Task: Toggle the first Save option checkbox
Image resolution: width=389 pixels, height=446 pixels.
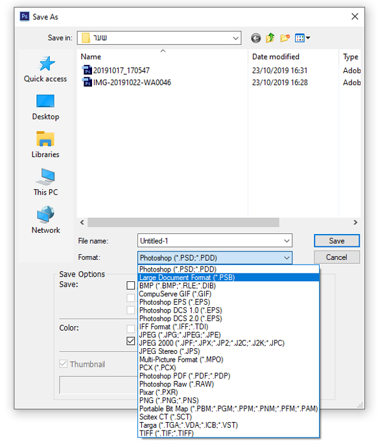Action: (x=130, y=285)
